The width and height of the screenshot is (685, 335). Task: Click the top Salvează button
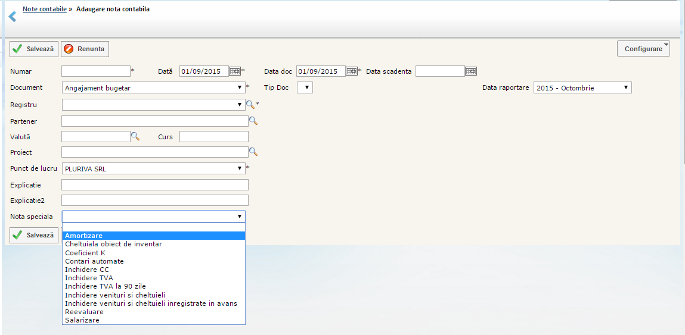click(x=34, y=49)
